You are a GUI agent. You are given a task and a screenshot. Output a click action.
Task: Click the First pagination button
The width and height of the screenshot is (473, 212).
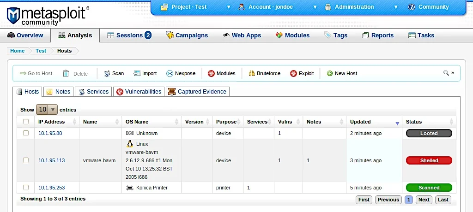(x=364, y=200)
